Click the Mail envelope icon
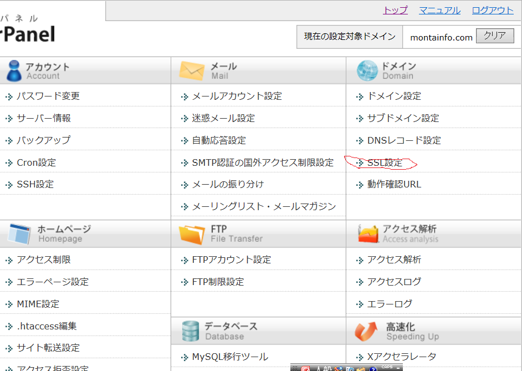This screenshot has height=371, width=522. 192,71
